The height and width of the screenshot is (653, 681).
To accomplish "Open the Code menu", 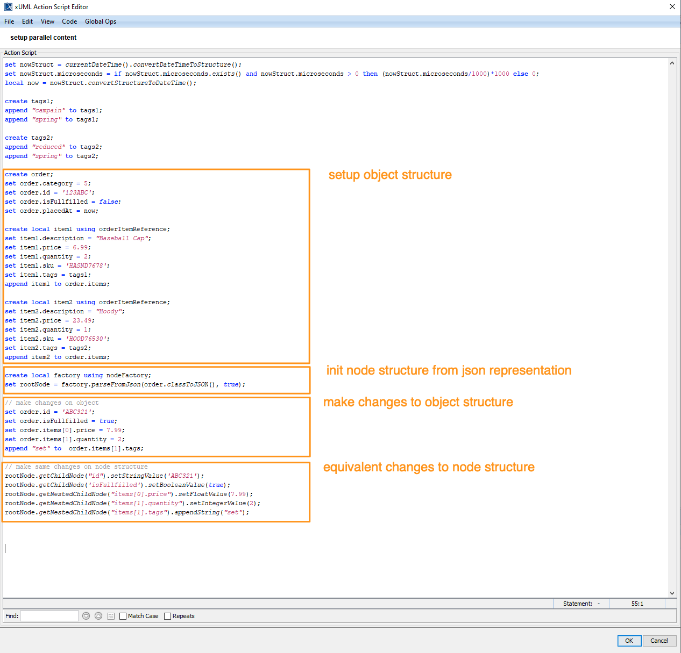I will pos(69,21).
